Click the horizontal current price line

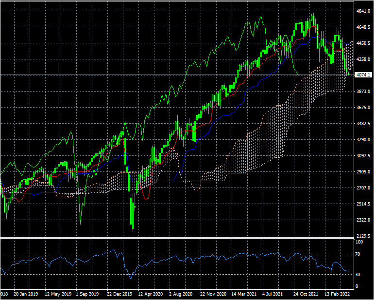tap(177, 75)
